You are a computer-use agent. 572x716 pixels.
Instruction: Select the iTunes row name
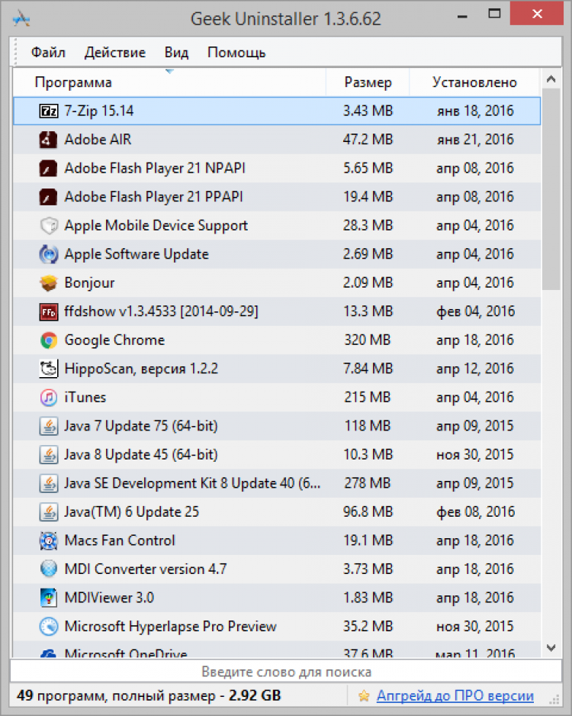click(x=85, y=398)
